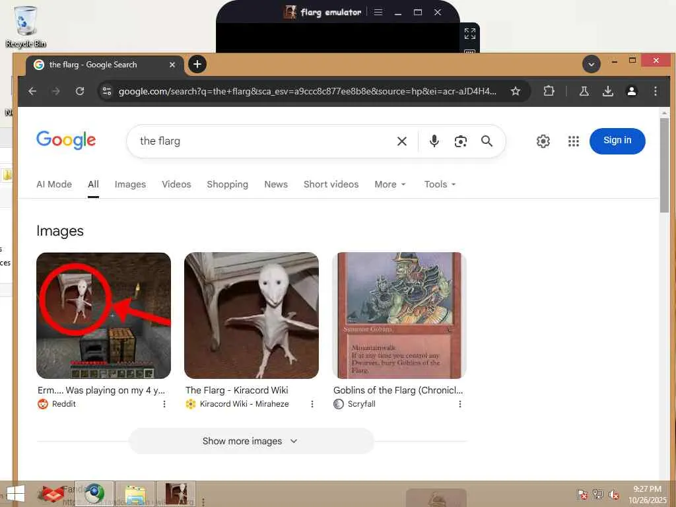Open the Chrome Labs flask icon

pyautogui.click(x=584, y=91)
